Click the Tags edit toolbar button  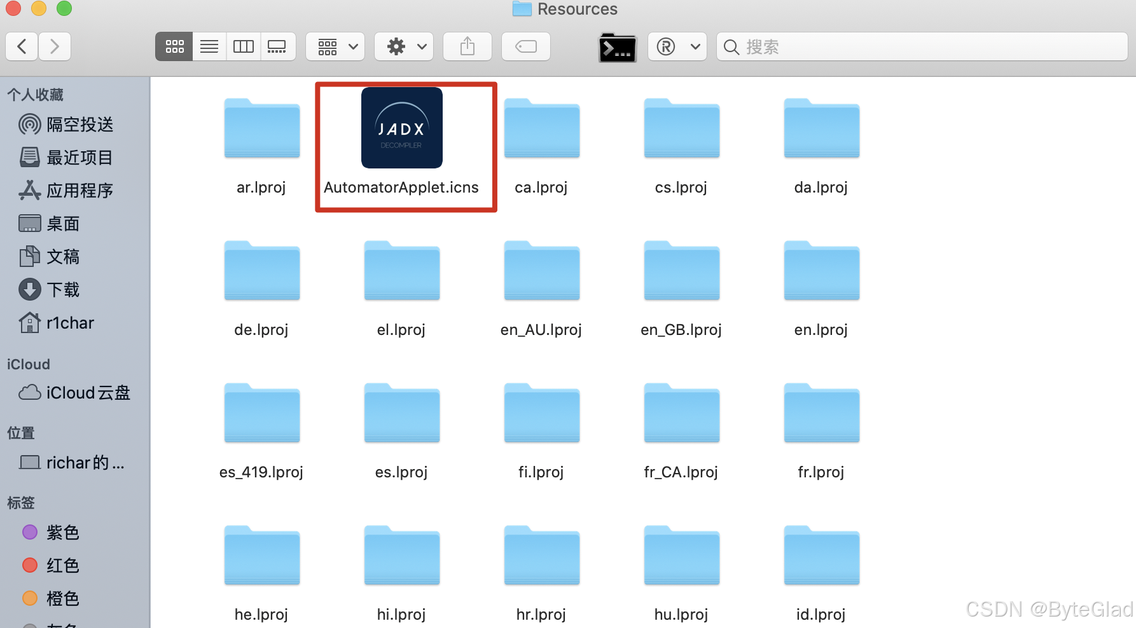point(526,46)
